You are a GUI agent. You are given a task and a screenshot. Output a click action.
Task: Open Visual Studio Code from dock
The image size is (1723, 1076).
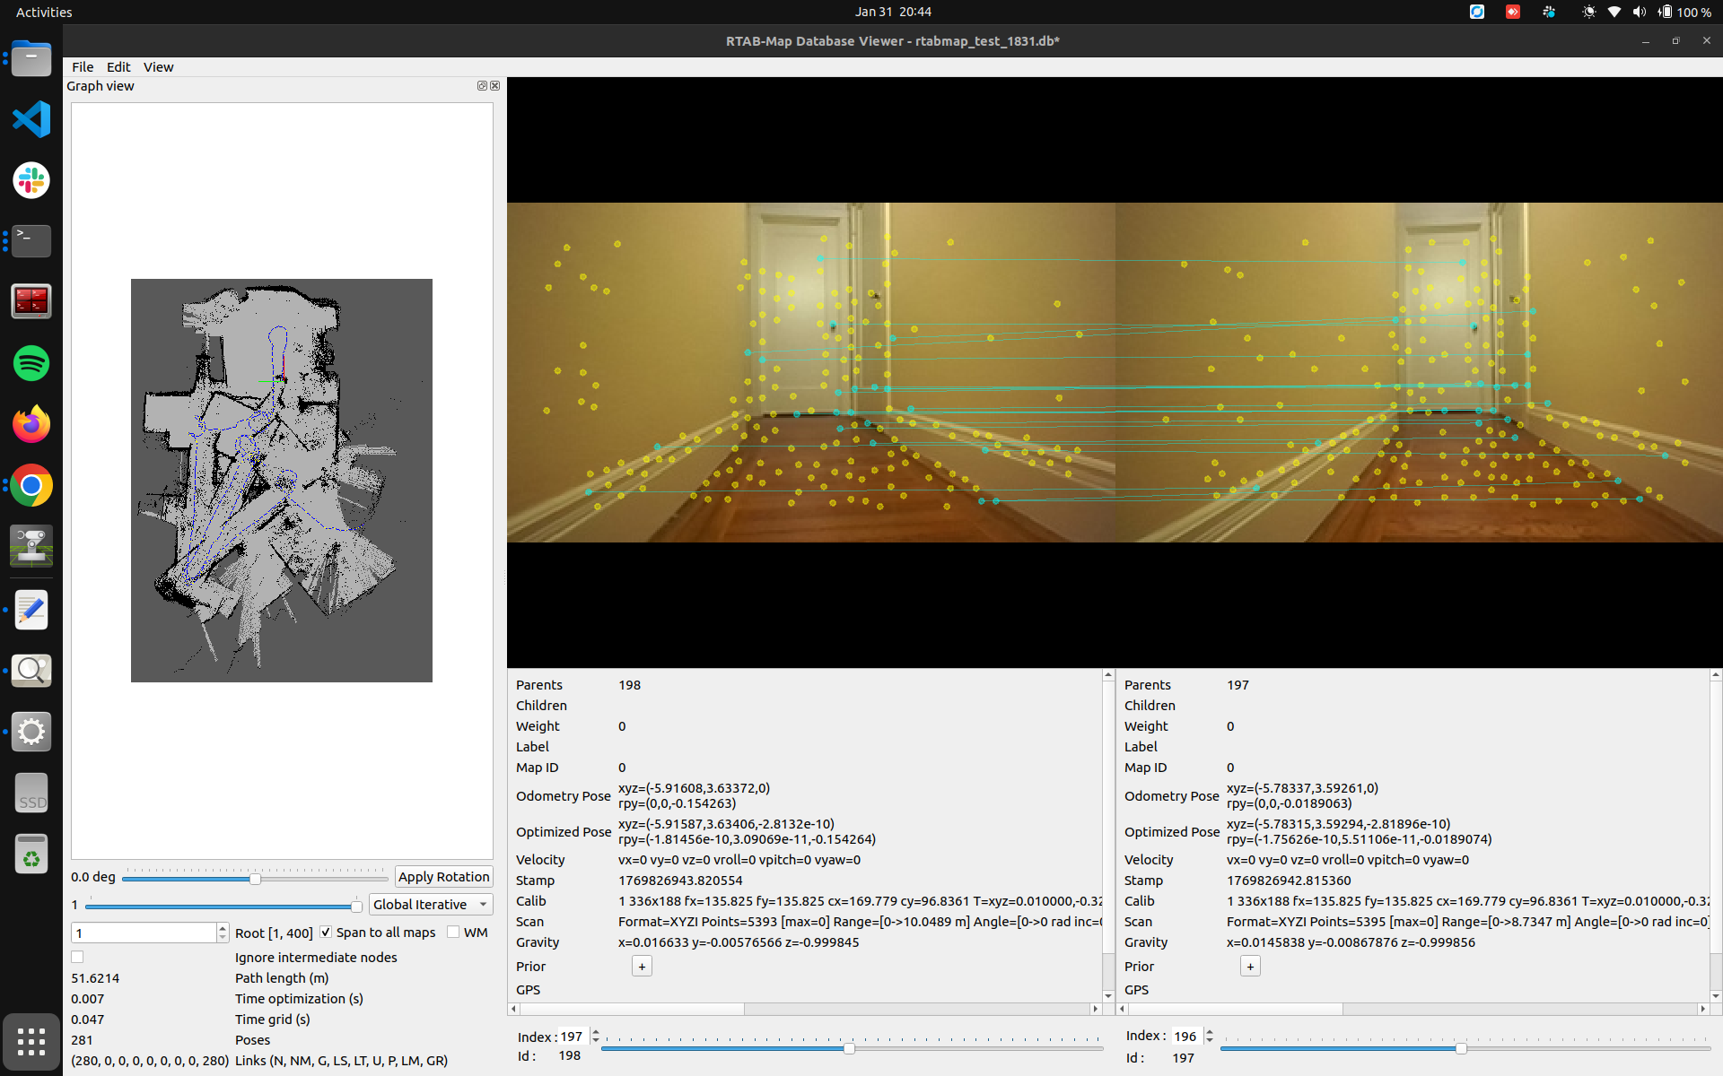pos(31,119)
